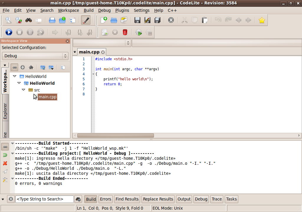Open the Settings menu
The image size is (302, 212).
(142, 10)
